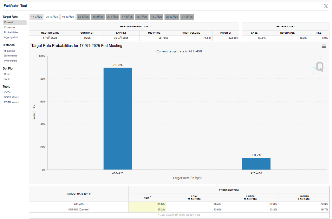The height and width of the screenshot is (219, 332).
Task: Select the 28 1月26 meeting tab
Action: click(x=83, y=17)
